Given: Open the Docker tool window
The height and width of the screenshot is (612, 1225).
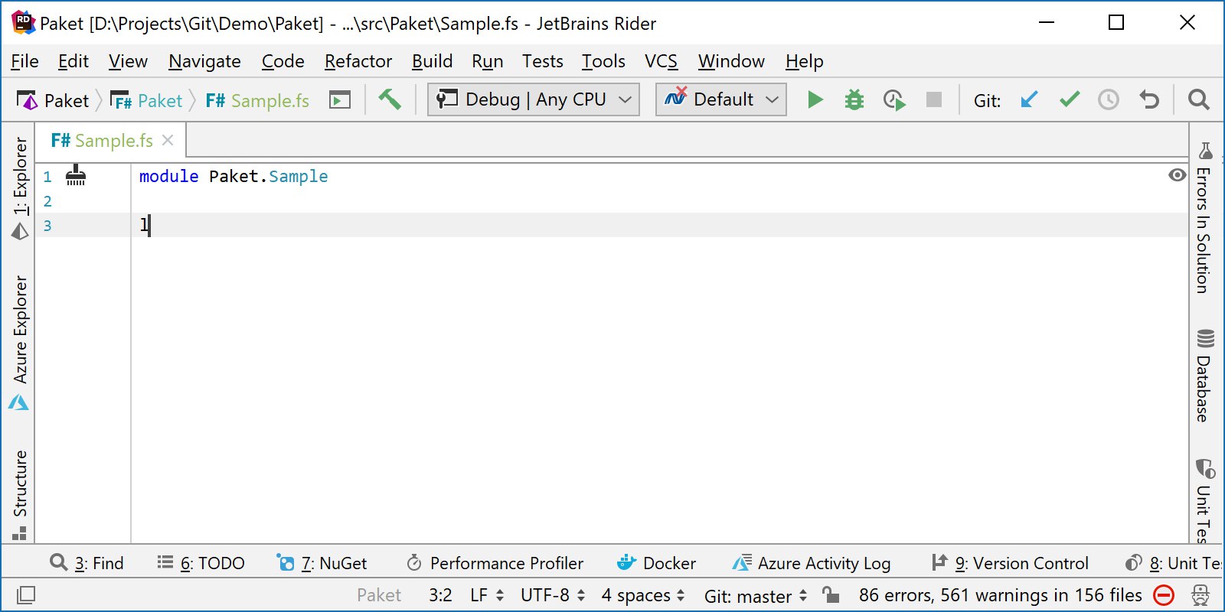Looking at the screenshot, I should [656, 563].
